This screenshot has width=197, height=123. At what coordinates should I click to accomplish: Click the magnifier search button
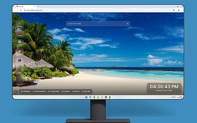[127, 24]
